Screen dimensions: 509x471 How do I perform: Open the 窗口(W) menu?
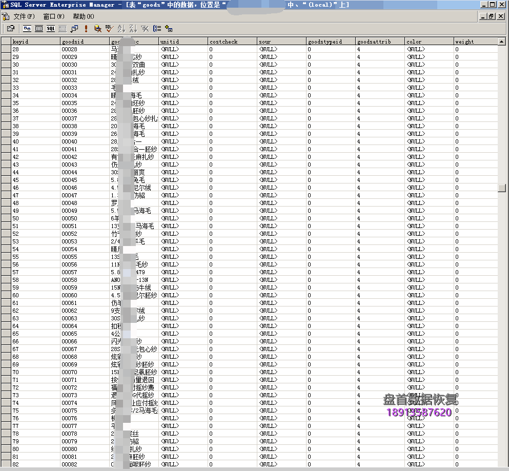click(x=53, y=16)
